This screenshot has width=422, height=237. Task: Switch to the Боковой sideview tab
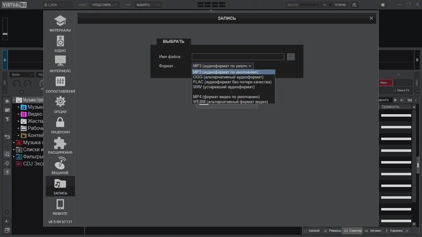312,231
